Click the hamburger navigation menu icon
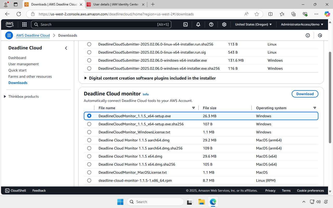The width and height of the screenshot is (333, 208). click(9, 35)
